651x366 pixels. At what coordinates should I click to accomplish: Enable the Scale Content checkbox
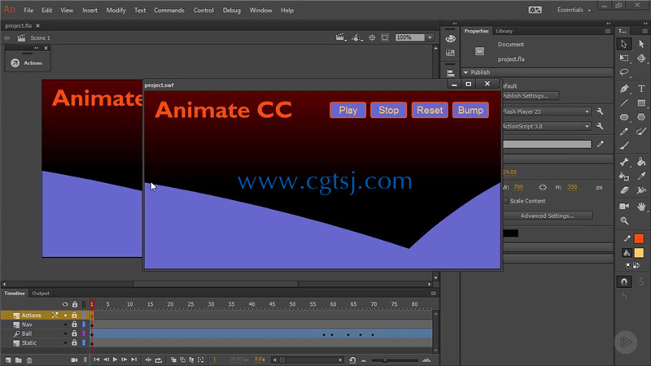(505, 201)
